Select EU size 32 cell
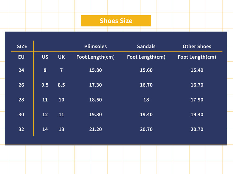Image resolution: width=233 pixels, height=174 pixels. pyautogui.click(x=21, y=129)
